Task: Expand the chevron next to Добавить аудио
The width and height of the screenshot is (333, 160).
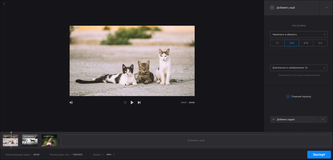Action: click(x=323, y=119)
